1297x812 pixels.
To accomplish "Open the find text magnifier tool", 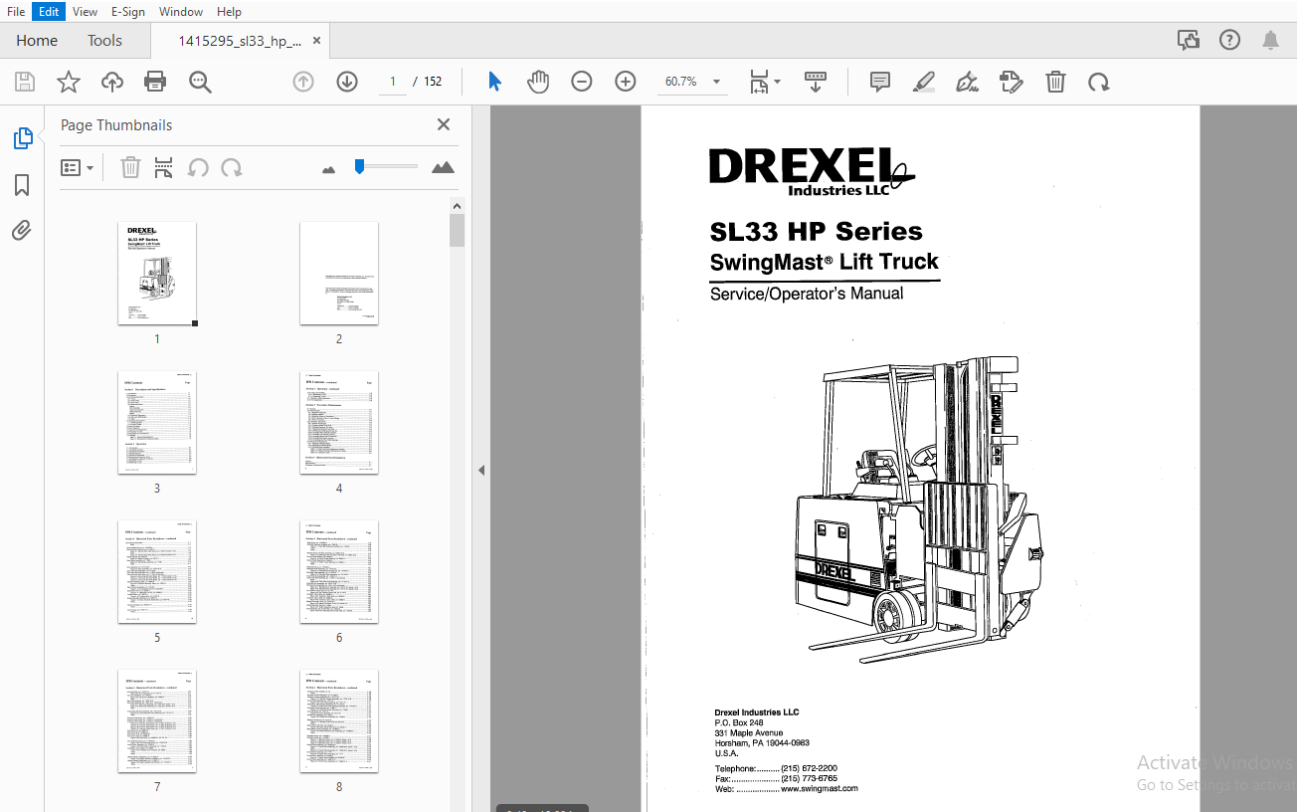I will tap(200, 82).
